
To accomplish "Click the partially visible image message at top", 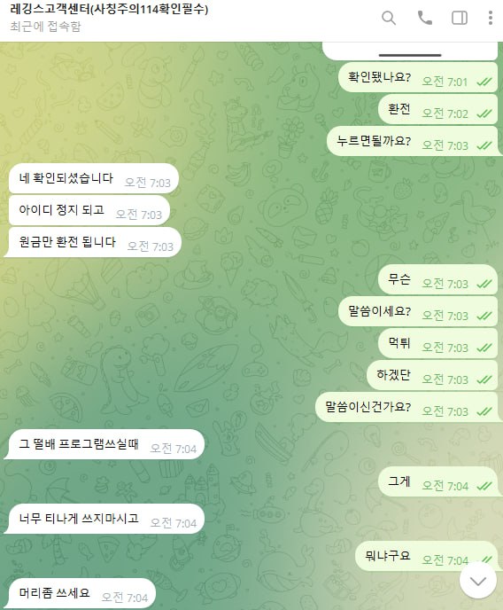I will click(x=410, y=51).
